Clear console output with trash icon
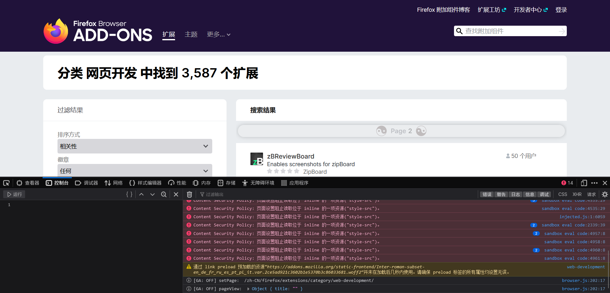The height and width of the screenshot is (293, 610). click(x=189, y=194)
